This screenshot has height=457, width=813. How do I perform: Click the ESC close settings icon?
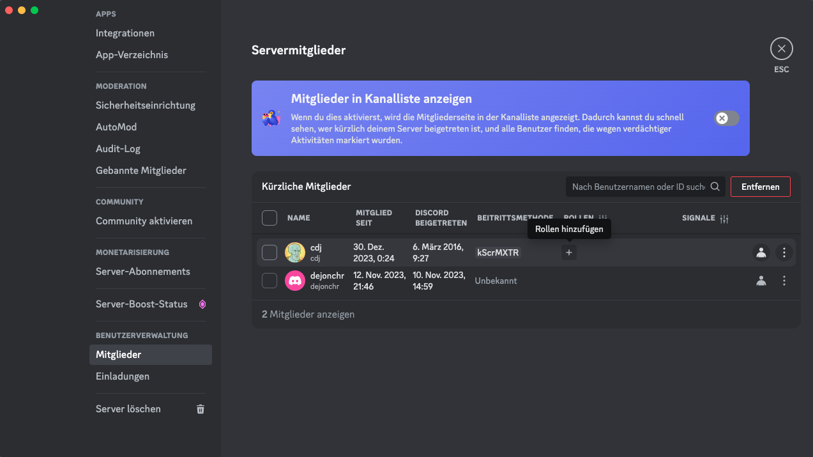coord(781,49)
